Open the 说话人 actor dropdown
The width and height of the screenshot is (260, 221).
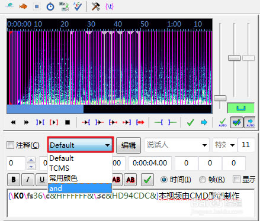pos(177,145)
